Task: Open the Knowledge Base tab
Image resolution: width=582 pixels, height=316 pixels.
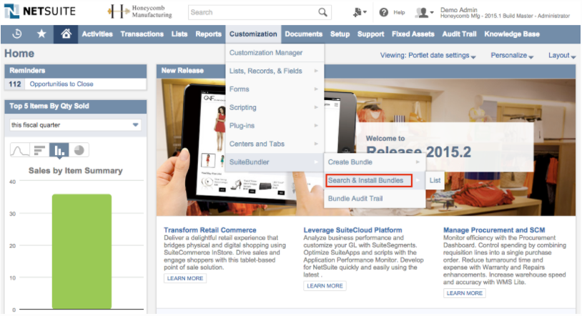Action: tap(512, 34)
